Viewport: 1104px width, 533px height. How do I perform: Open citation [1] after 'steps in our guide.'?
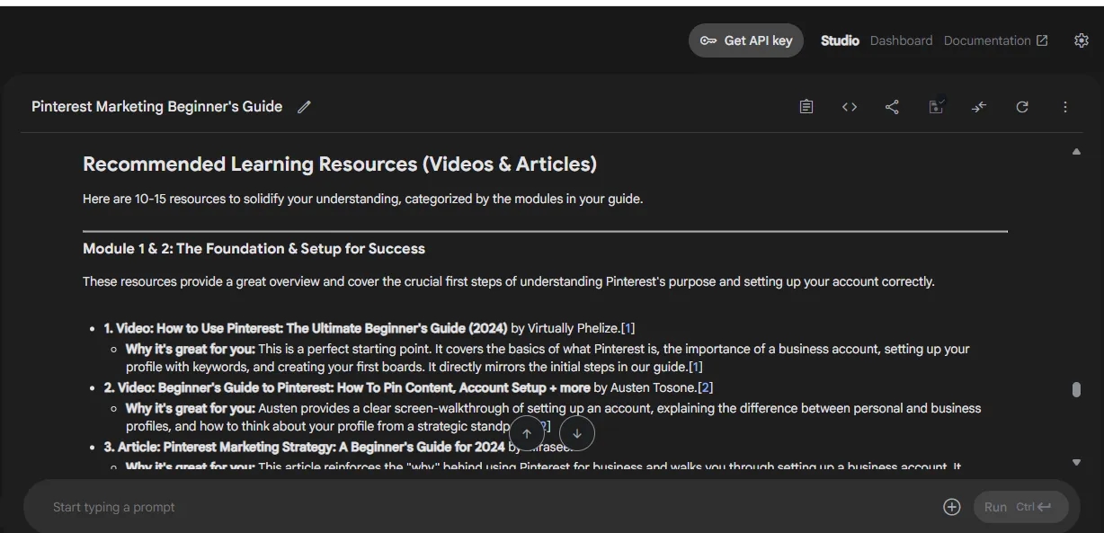pyautogui.click(x=696, y=367)
